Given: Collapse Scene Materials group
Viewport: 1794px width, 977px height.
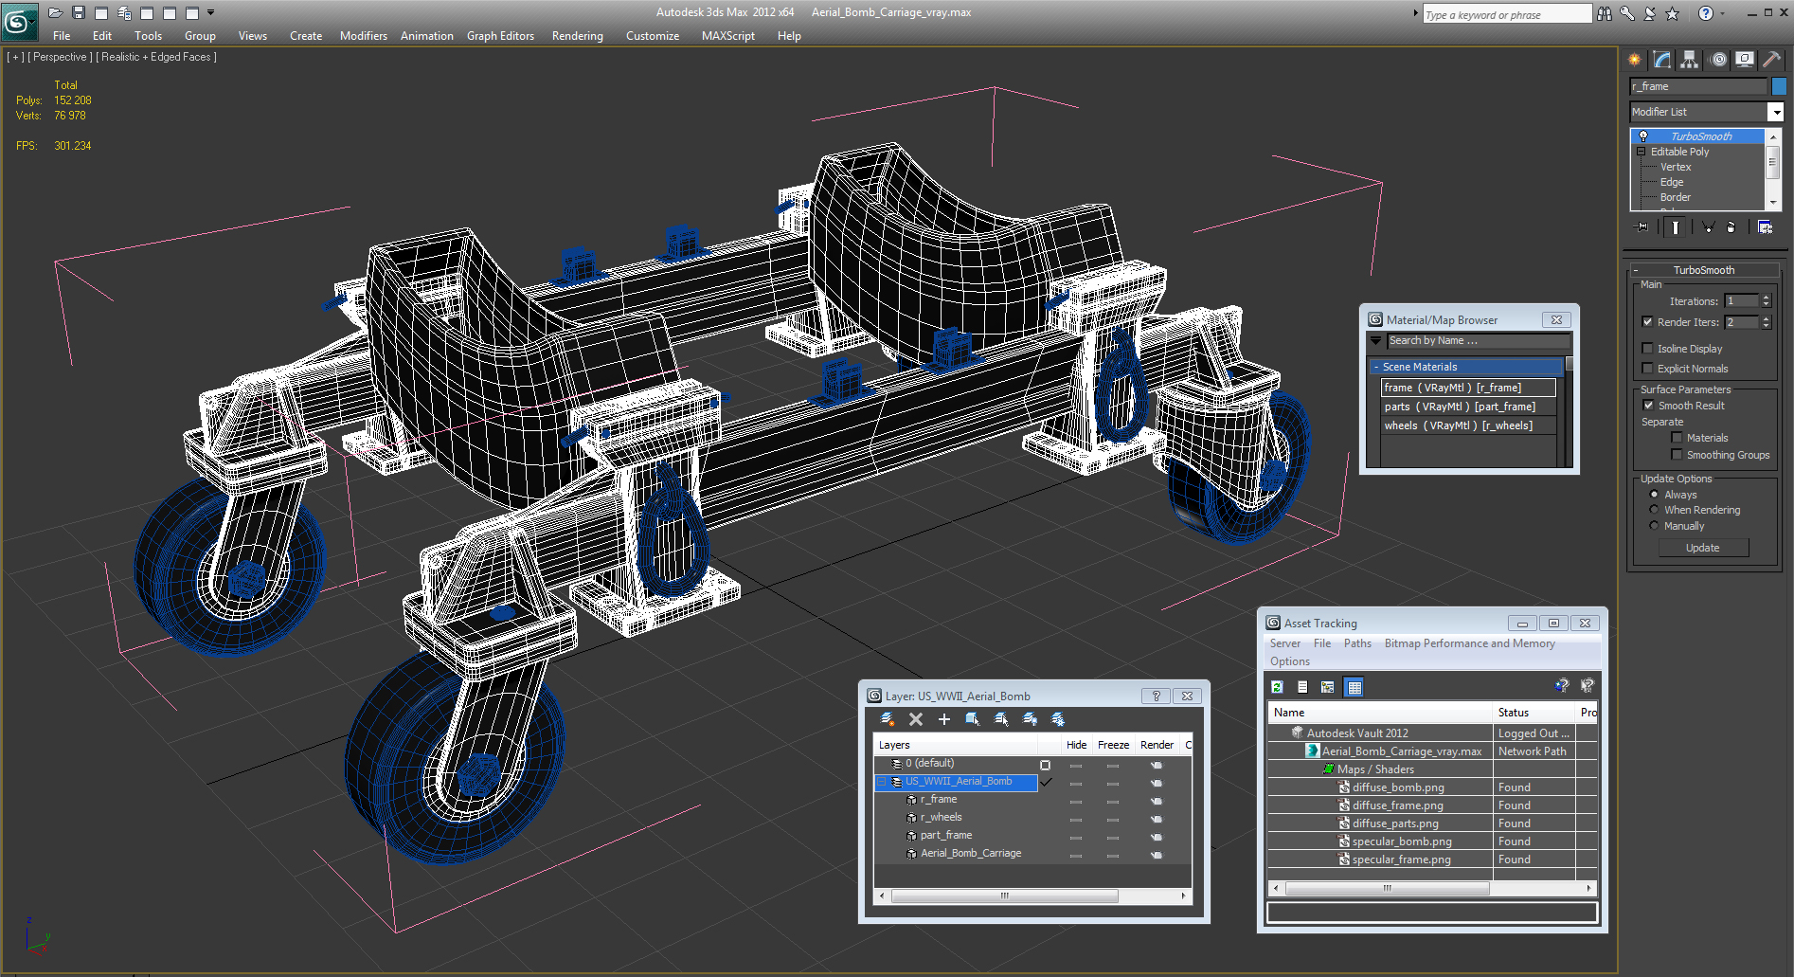Looking at the screenshot, I should [x=1375, y=367].
